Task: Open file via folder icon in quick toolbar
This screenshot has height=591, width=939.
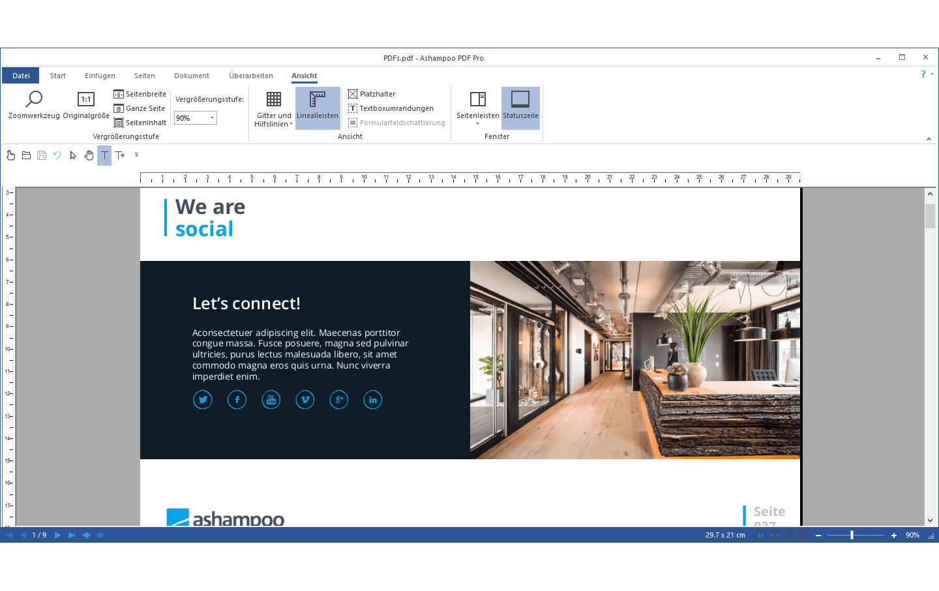Action: click(26, 155)
